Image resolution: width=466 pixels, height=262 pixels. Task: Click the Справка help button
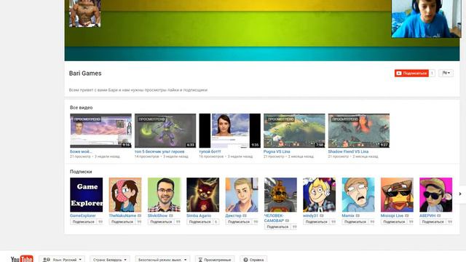(253, 259)
